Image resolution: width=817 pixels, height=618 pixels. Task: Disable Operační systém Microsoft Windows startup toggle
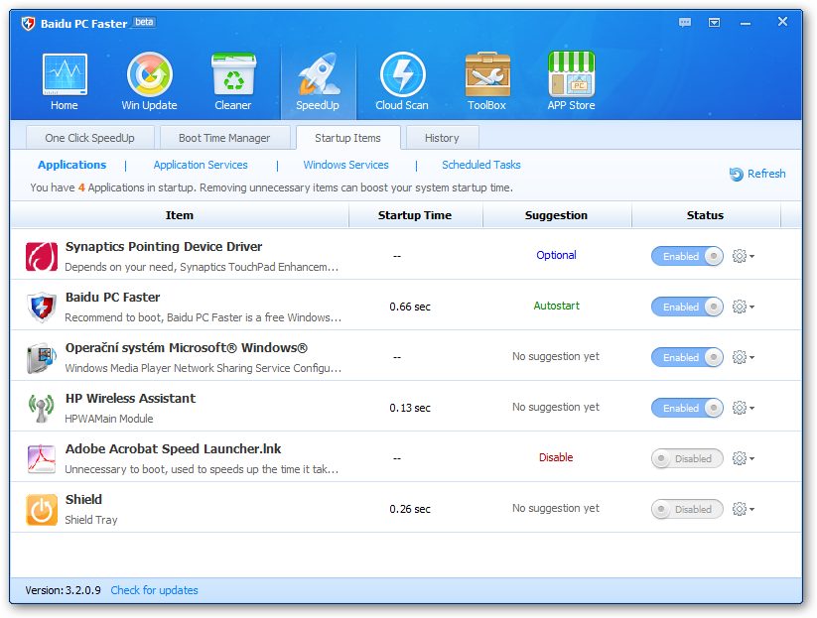[687, 357]
